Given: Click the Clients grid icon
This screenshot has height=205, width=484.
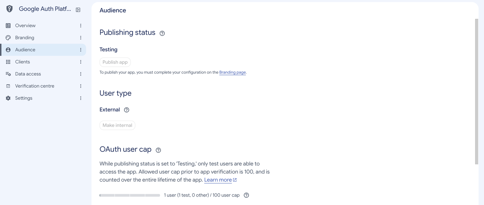Looking at the screenshot, I should point(8,62).
